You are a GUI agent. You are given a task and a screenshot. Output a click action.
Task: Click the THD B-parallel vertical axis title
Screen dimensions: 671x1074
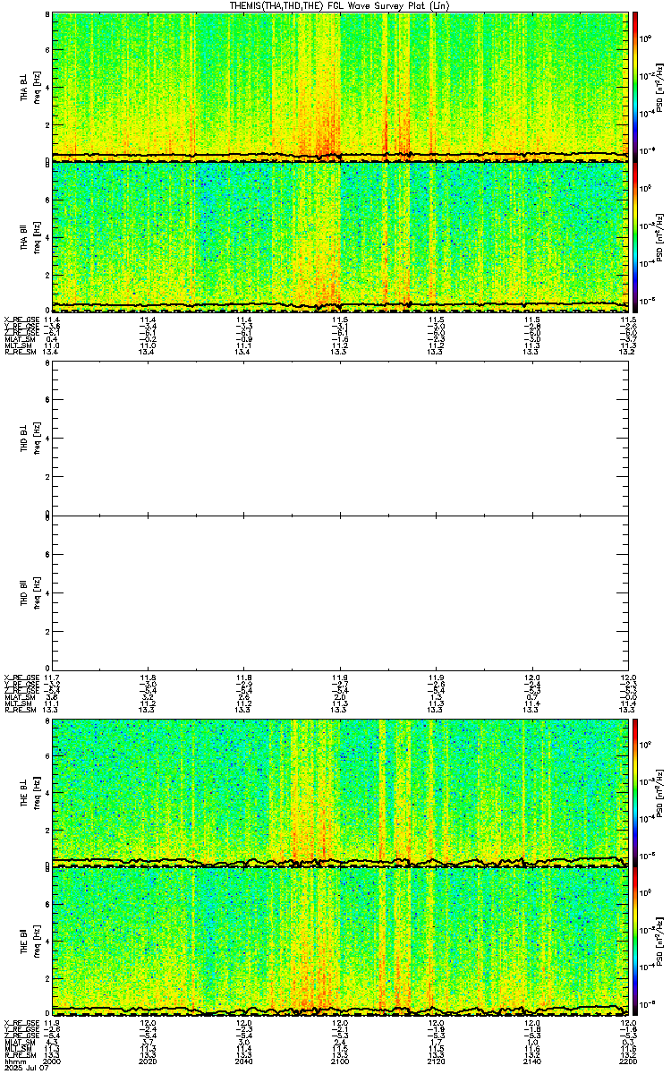[30, 592]
